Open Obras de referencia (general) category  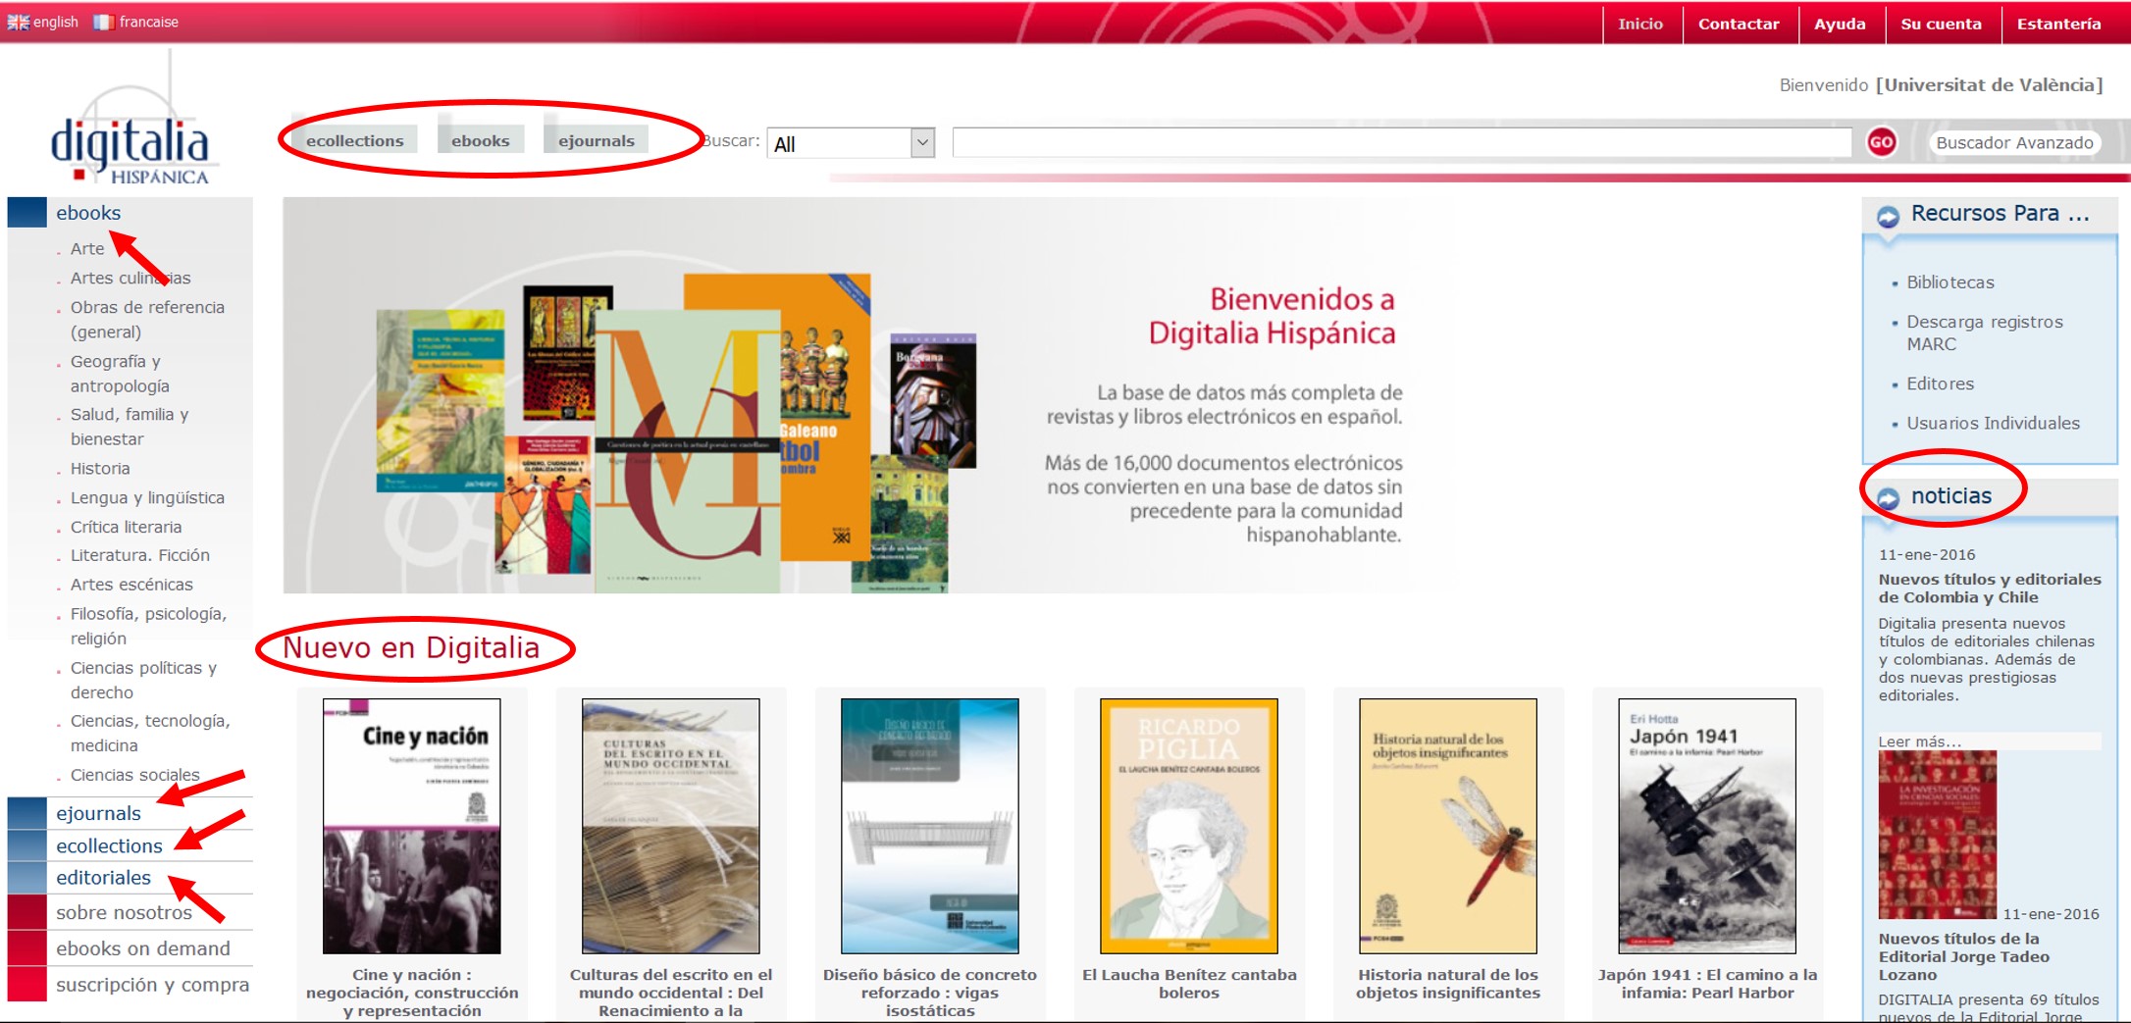click(147, 320)
